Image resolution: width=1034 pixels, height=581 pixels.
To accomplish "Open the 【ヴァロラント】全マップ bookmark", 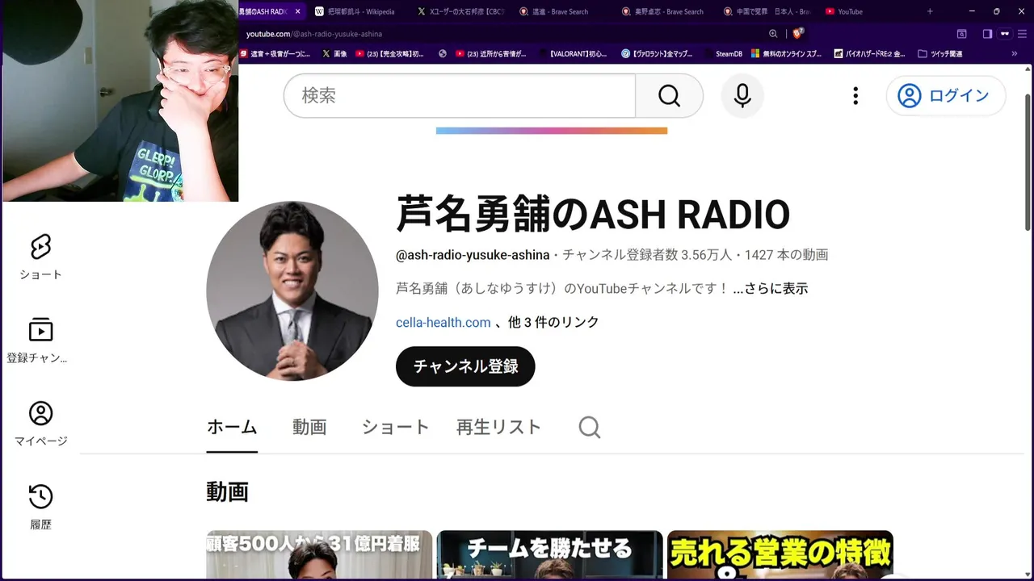I will 657,54.
